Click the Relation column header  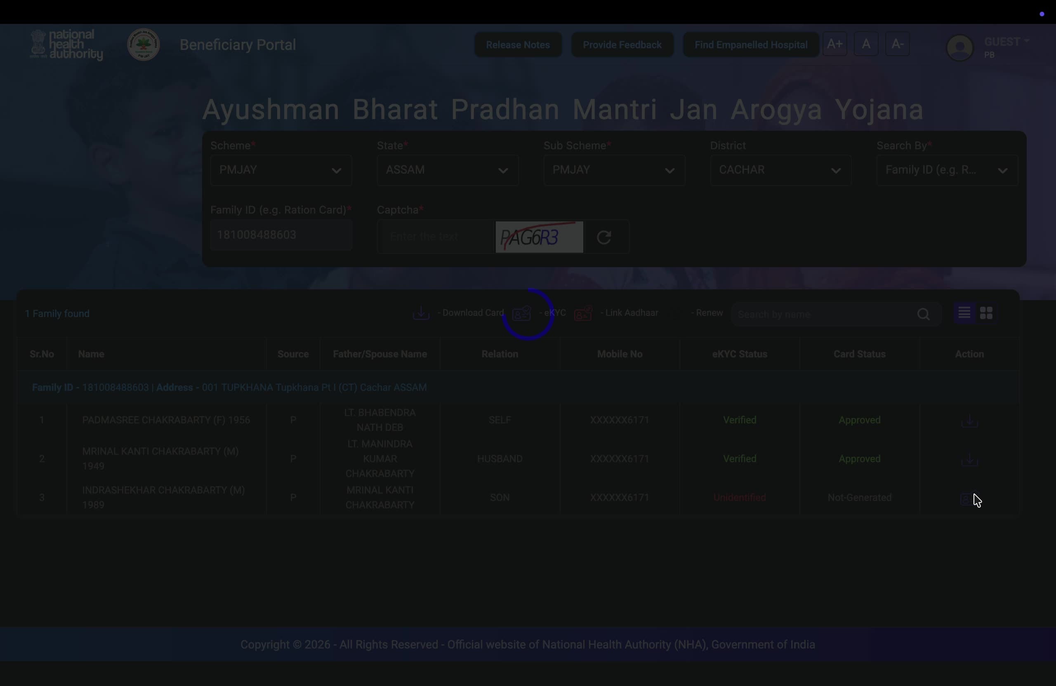(x=500, y=354)
